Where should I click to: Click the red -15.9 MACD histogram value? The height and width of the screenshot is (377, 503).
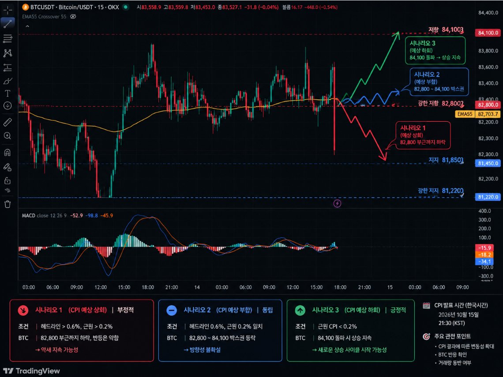[x=484, y=248]
